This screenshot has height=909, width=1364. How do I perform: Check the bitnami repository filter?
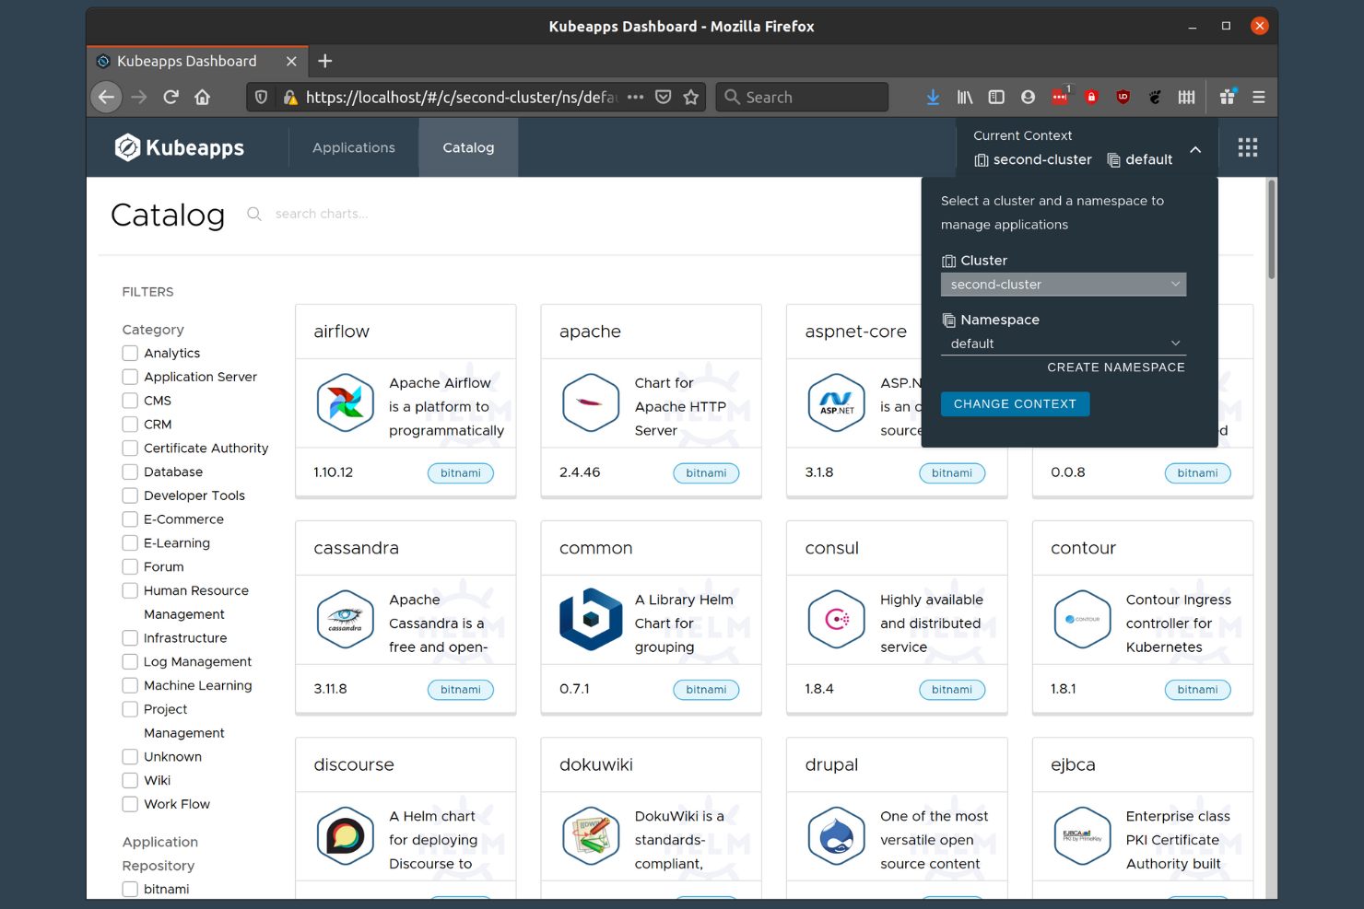(130, 889)
